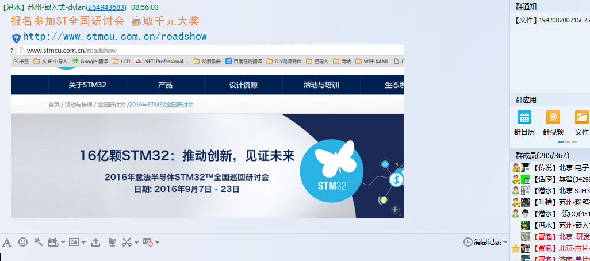This screenshot has width=590, height=261.
Task: Click the flower gift icon in chat toolbar
Action: (x=112, y=242)
